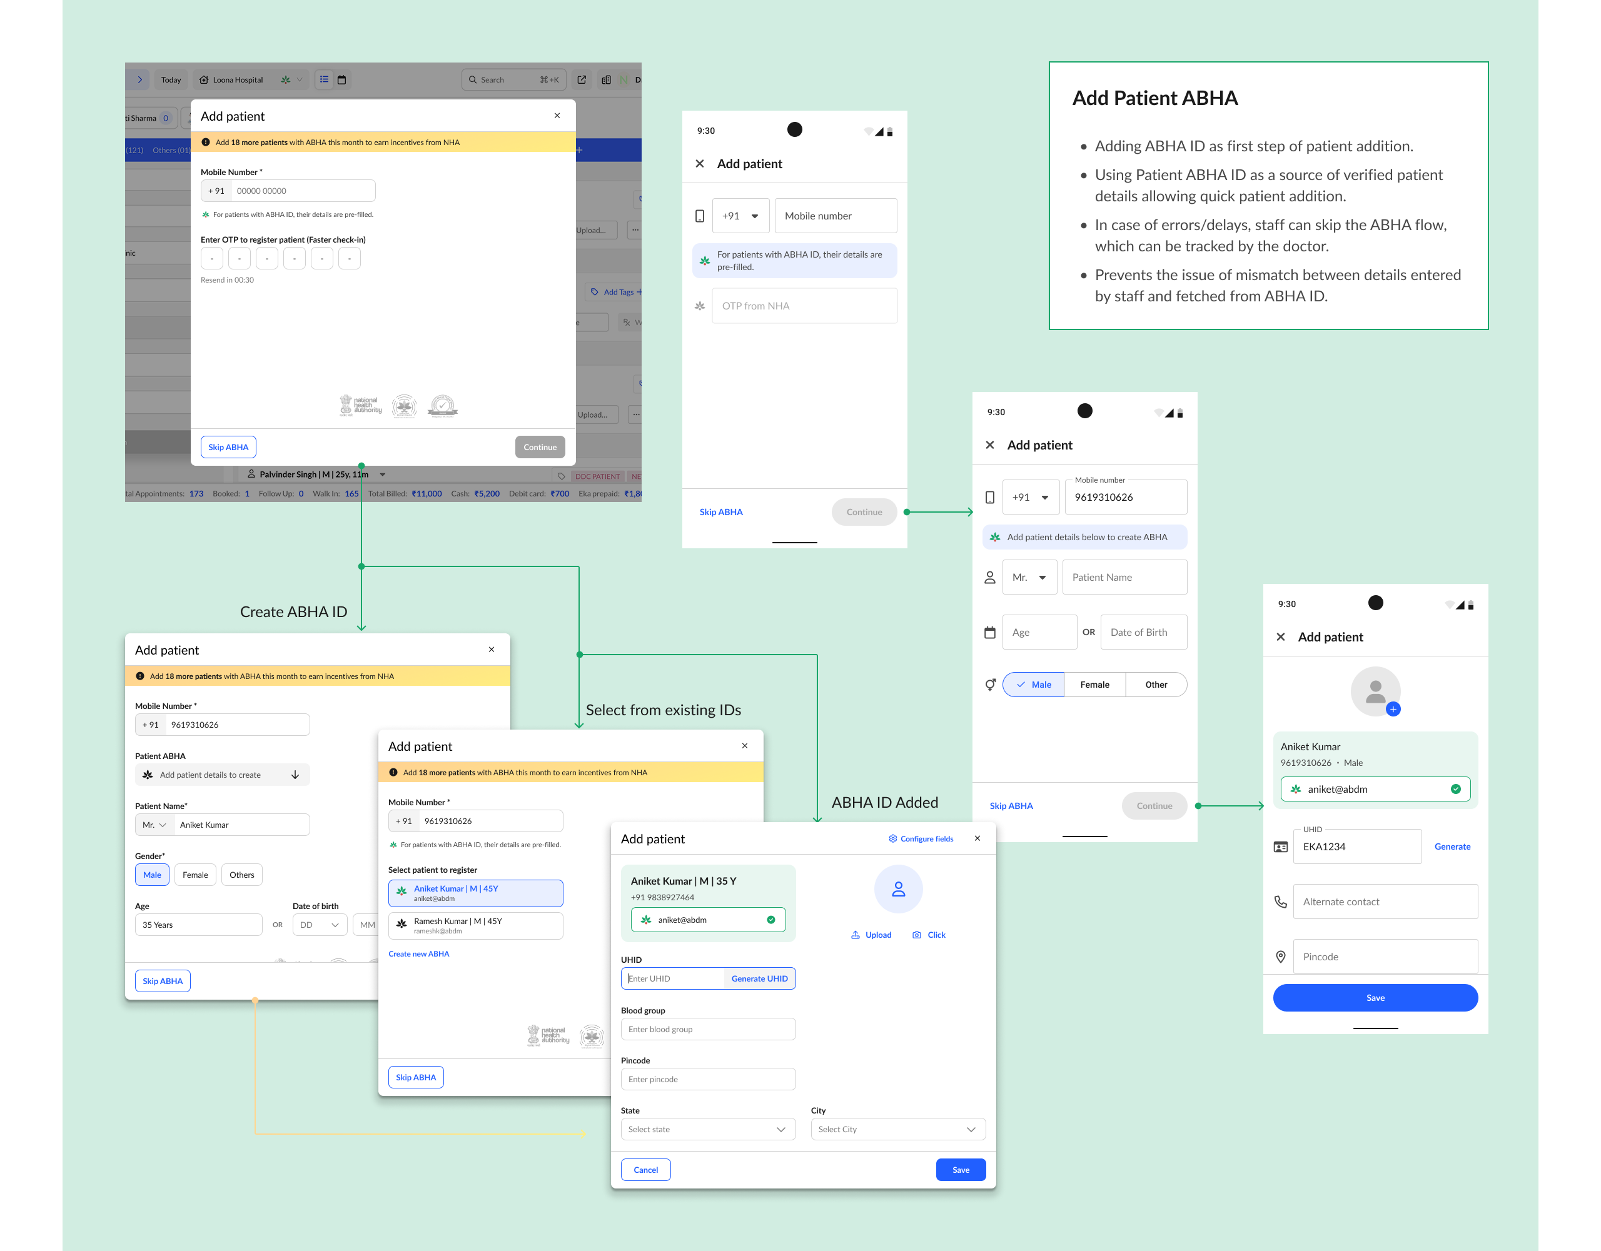The height and width of the screenshot is (1251, 1601).
Task: Select Ramesh Kumar patient ABHA entry
Action: (x=476, y=926)
